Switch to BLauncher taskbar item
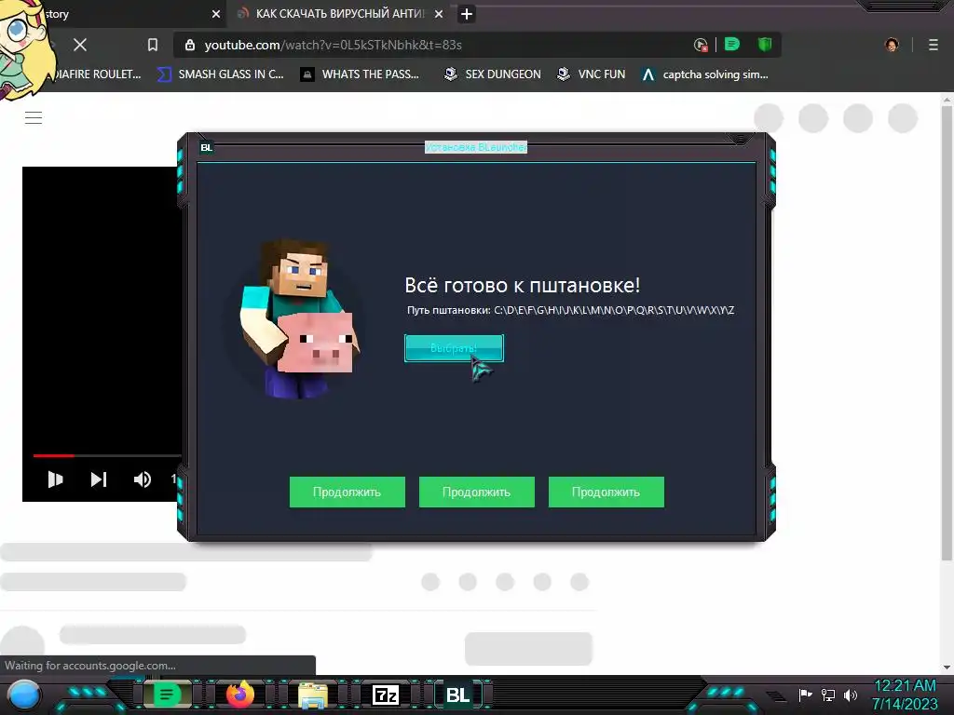 point(458,695)
